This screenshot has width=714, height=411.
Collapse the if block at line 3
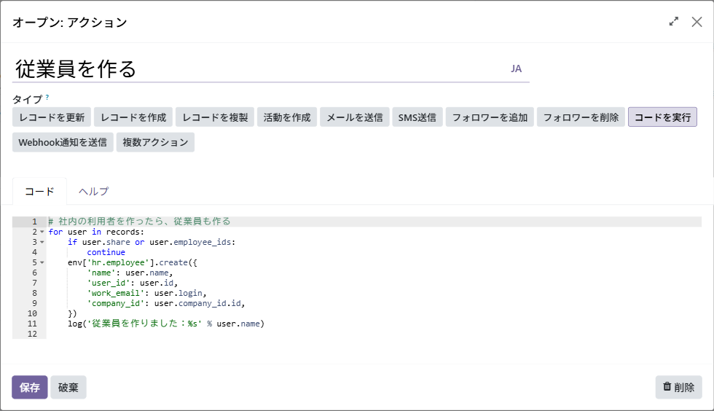click(x=42, y=242)
